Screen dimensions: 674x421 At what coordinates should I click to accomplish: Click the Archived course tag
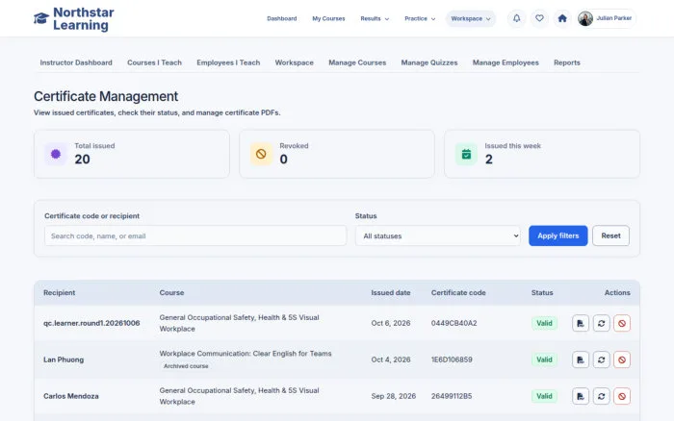pyautogui.click(x=186, y=366)
